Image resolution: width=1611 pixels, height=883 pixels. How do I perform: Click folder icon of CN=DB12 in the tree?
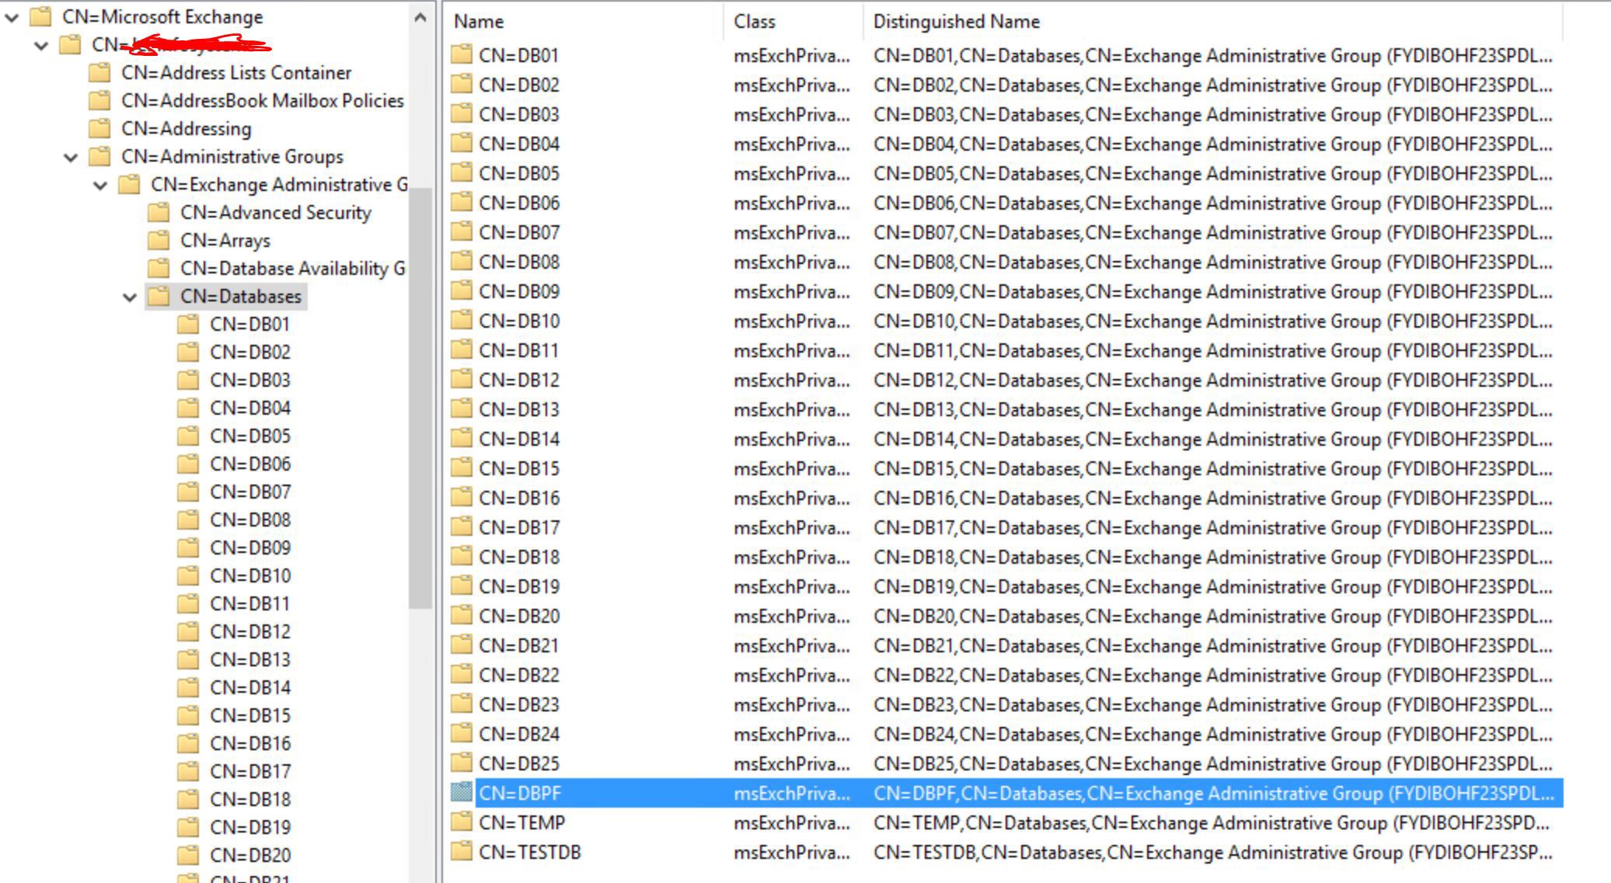(188, 632)
